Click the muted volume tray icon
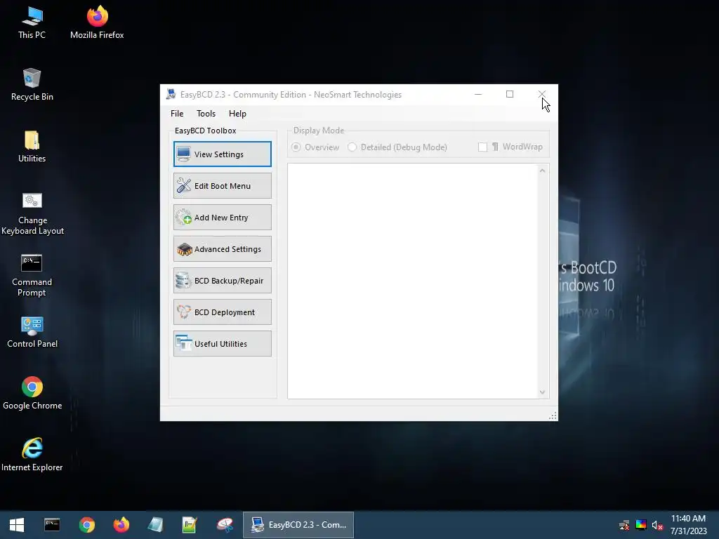 tap(657, 525)
